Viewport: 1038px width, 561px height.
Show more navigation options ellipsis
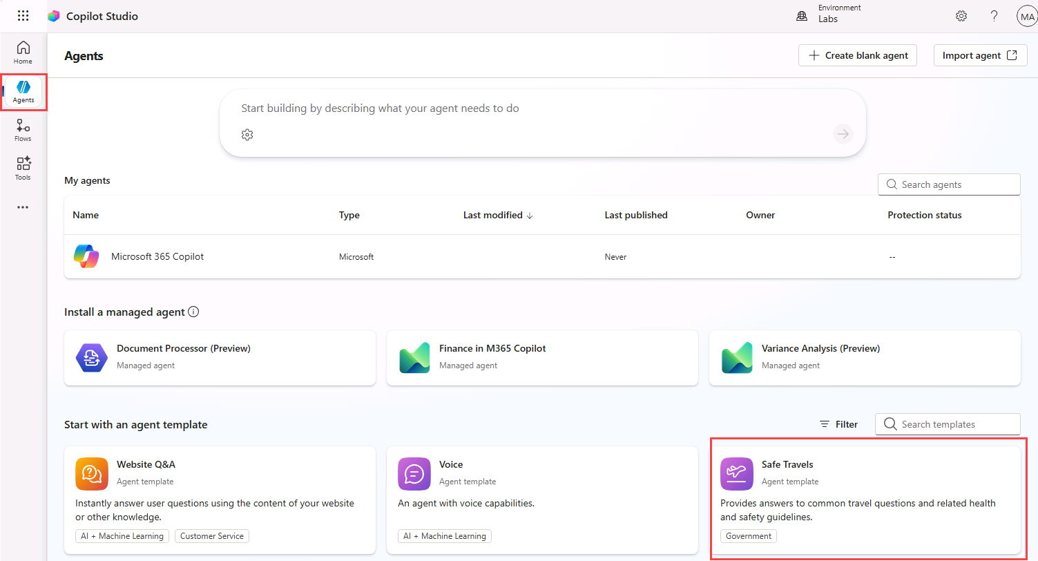pyautogui.click(x=23, y=207)
